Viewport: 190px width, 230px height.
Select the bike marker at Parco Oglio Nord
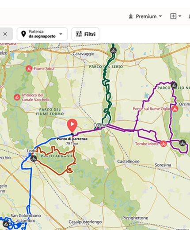pos(174,85)
